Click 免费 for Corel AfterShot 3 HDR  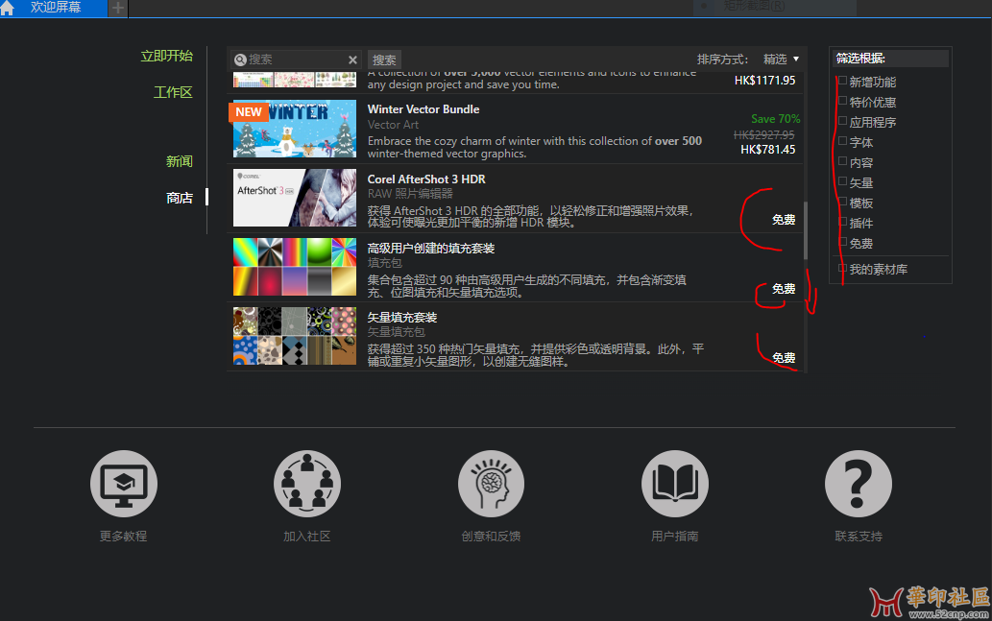pyautogui.click(x=784, y=220)
